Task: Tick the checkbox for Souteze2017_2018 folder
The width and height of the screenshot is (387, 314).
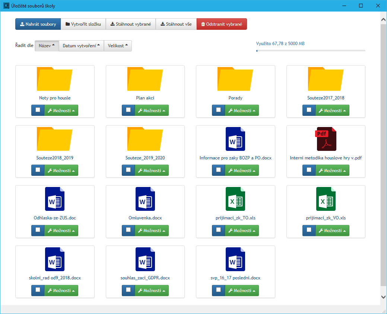Action: click(x=309, y=110)
